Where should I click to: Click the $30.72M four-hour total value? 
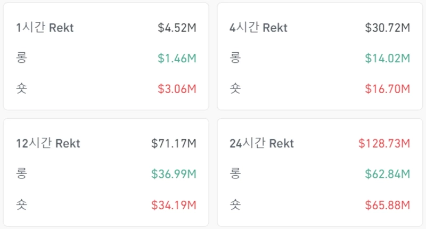point(387,28)
